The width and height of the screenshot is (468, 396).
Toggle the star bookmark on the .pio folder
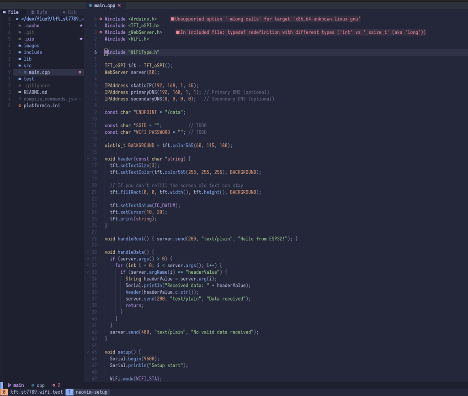pyautogui.click(x=81, y=39)
